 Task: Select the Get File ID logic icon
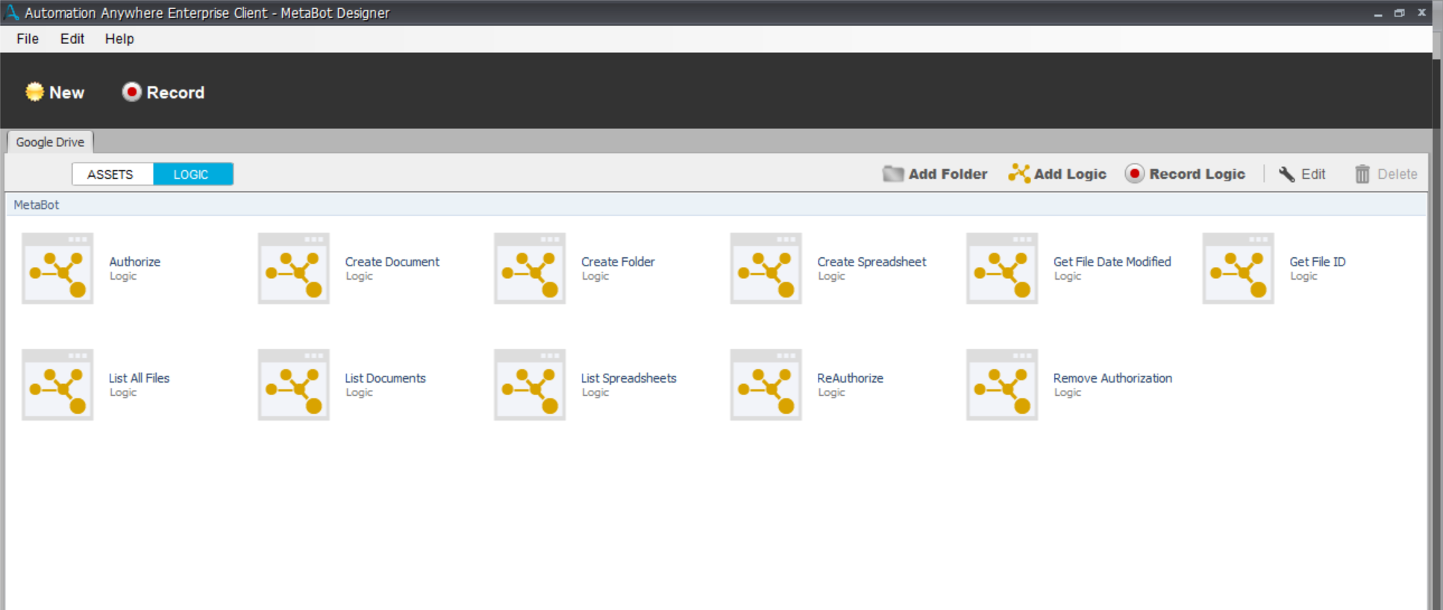[x=1239, y=268]
